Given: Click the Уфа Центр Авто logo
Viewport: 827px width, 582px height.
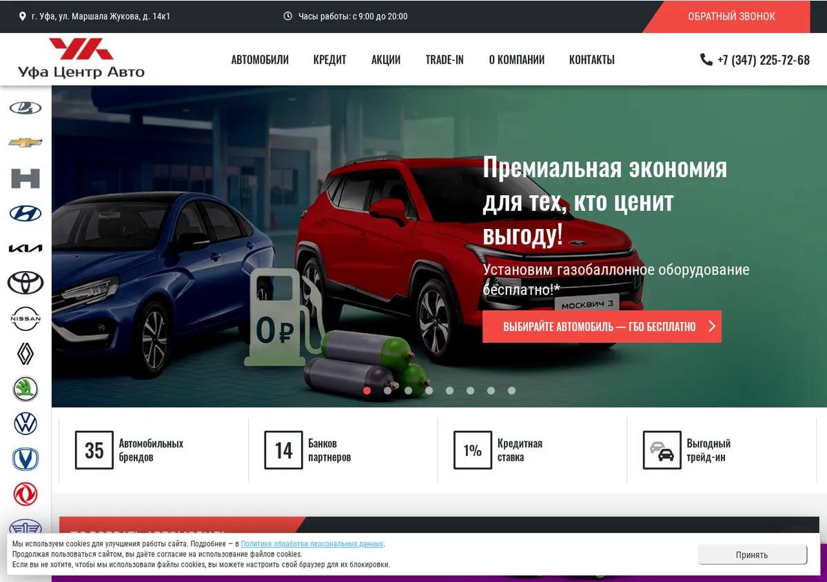Looking at the screenshot, I should coord(81,59).
